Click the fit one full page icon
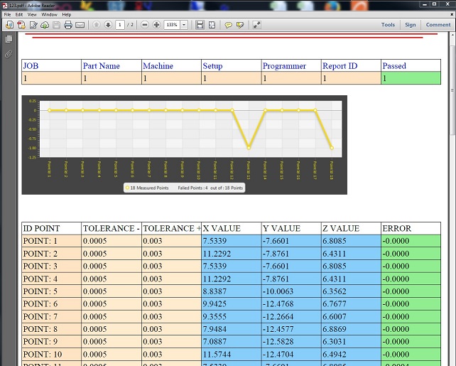Image resolution: width=456 pixels, height=366 pixels. point(212,25)
